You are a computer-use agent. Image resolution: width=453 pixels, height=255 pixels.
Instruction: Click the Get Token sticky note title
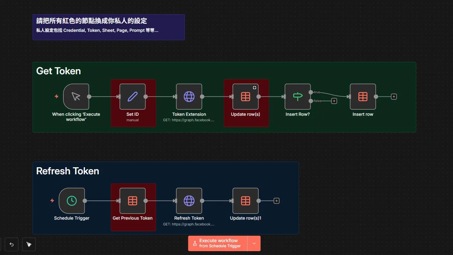pos(59,71)
